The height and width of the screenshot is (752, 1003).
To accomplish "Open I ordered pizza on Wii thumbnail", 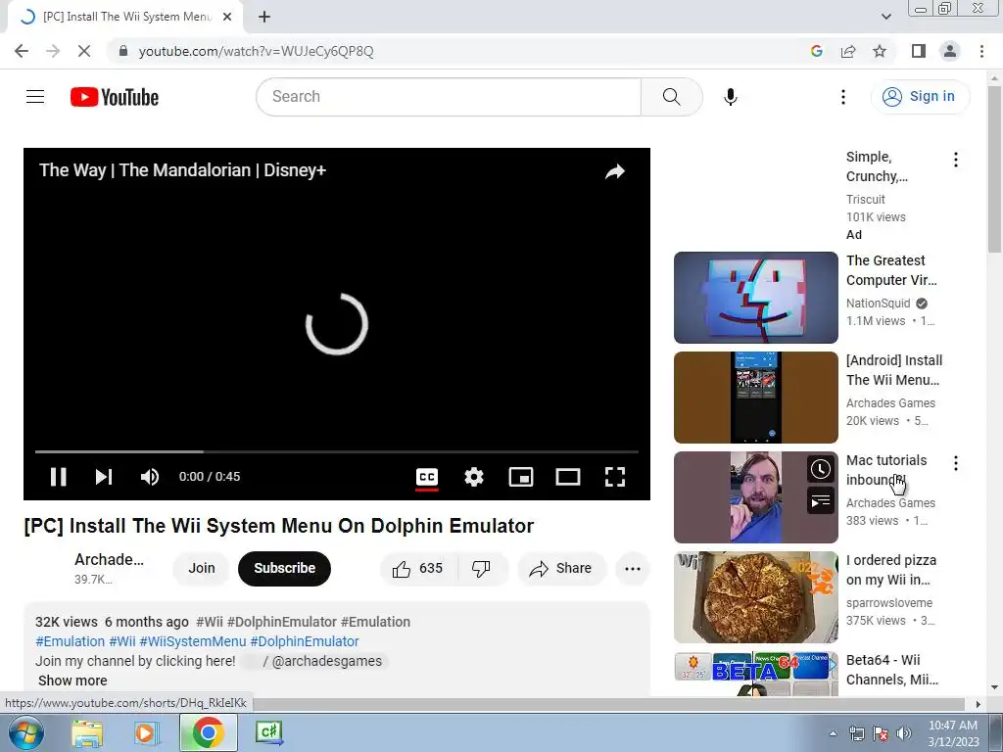I will click(755, 597).
